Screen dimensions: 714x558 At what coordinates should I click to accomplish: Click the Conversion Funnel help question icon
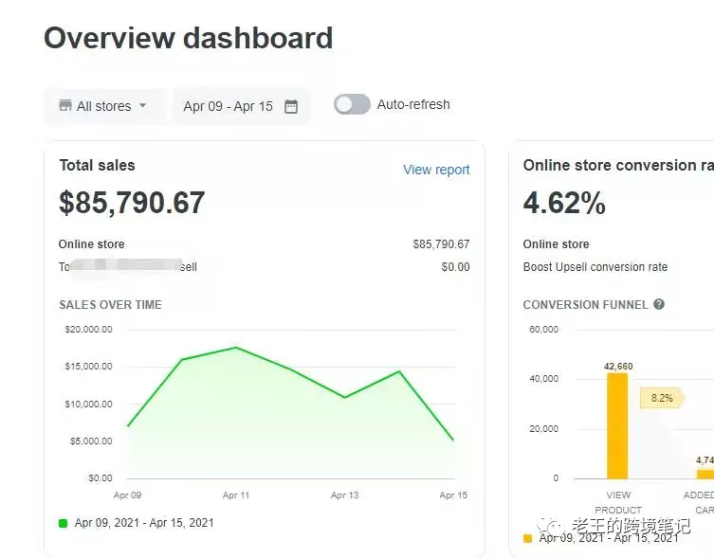659,305
